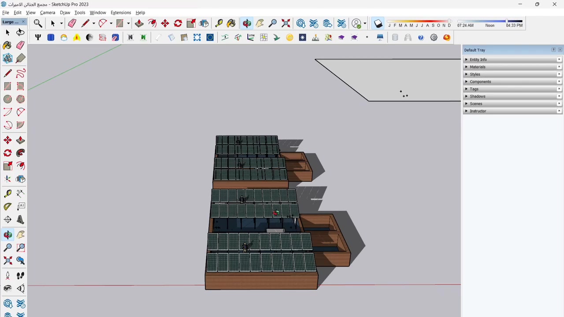Click the blue help question mark button
The image size is (564, 317).
coord(421,37)
